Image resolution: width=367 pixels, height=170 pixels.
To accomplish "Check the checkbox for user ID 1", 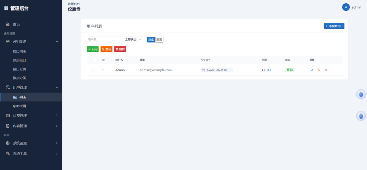I will (x=94, y=70).
